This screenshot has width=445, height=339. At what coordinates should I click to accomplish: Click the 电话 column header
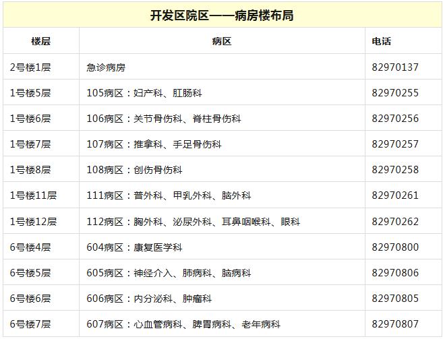click(x=382, y=41)
